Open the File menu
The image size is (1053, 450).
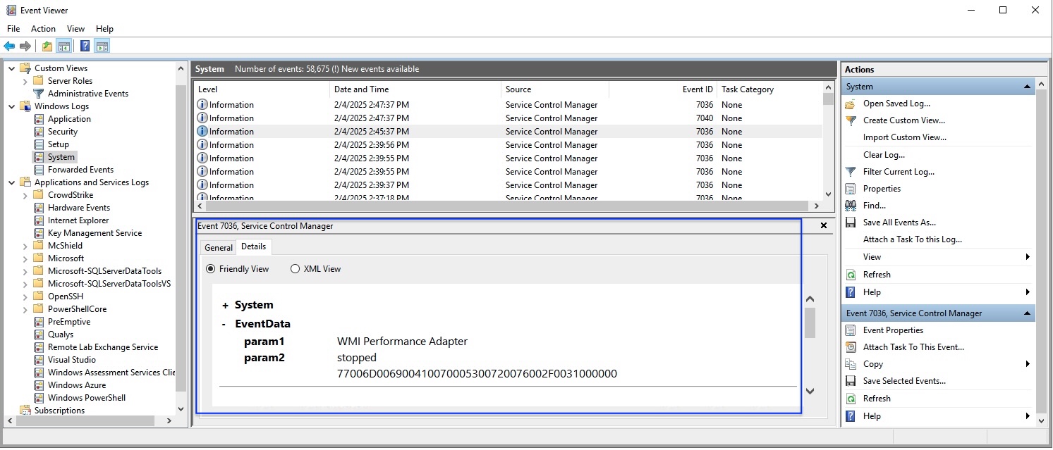point(13,29)
